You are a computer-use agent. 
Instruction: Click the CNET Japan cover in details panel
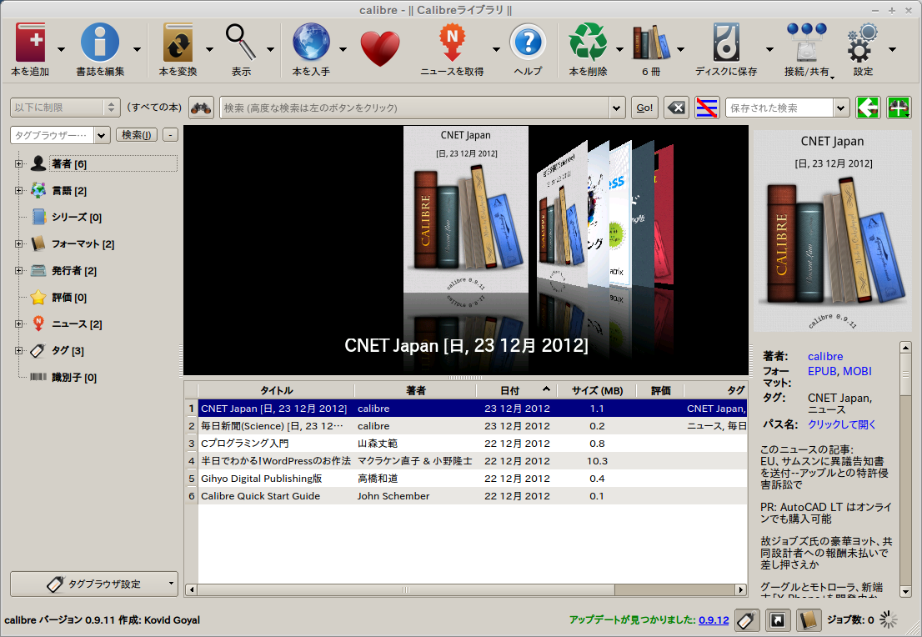832,231
